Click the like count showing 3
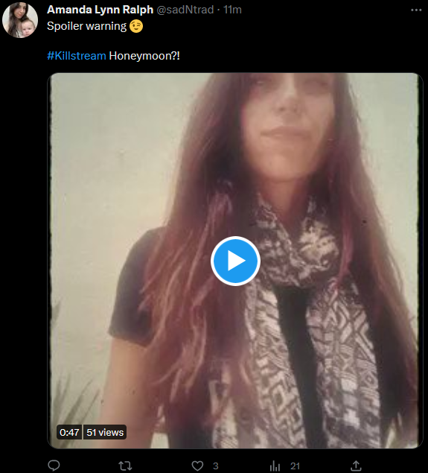 (x=216, y=466)
